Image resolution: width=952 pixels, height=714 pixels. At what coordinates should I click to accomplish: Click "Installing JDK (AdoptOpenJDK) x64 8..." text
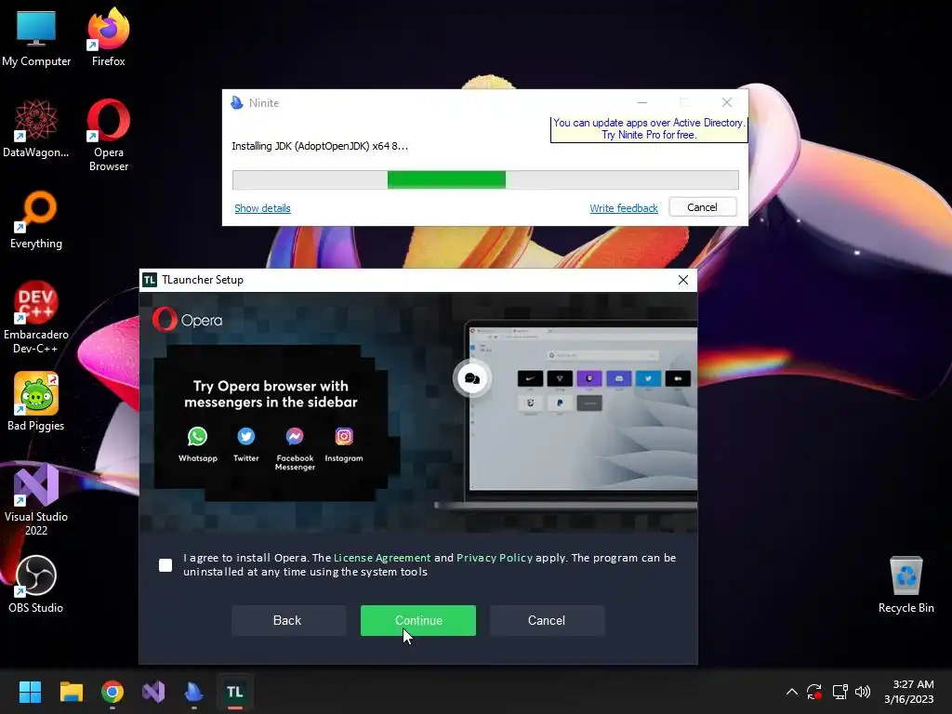[x=320, y=146]
